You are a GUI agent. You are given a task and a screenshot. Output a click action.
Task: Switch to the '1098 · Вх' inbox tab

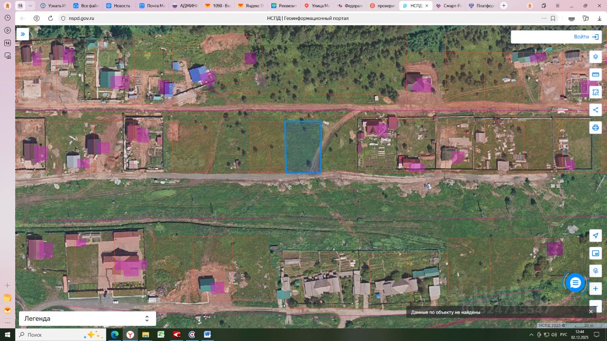pyautogui.click(x=218, y=6)
